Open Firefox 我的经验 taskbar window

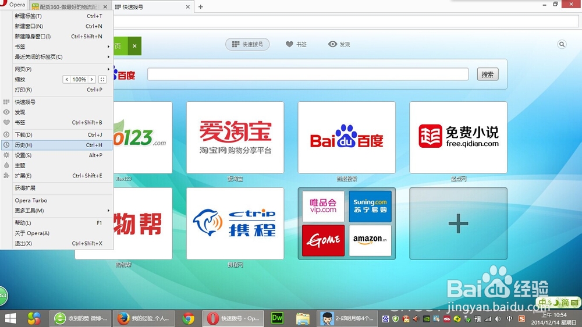pyautogui.click(x=143, y=318)
